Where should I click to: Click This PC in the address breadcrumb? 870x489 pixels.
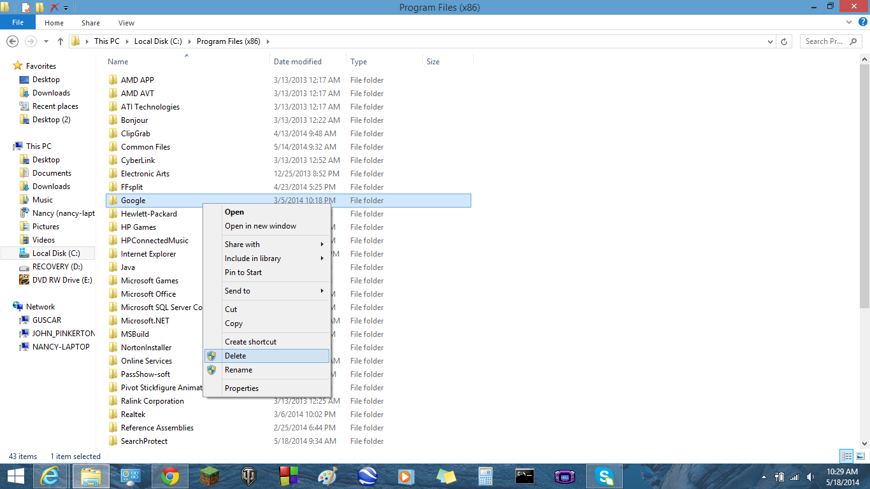point(106,41)
